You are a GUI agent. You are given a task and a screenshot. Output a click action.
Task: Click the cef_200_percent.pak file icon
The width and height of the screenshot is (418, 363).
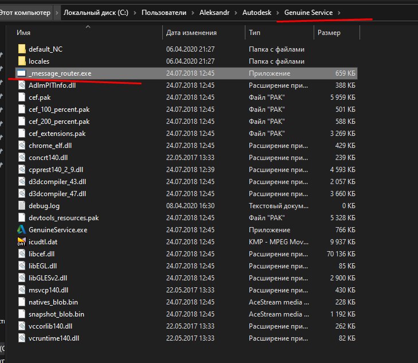22,121
